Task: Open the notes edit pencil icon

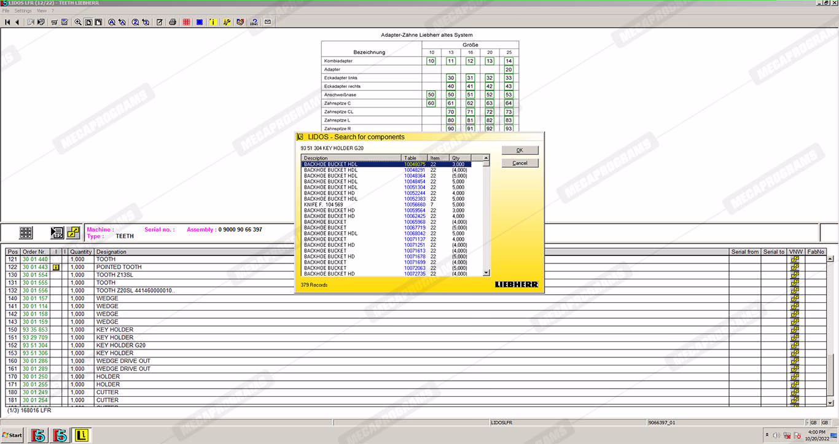Action: [x=159, y=22]
